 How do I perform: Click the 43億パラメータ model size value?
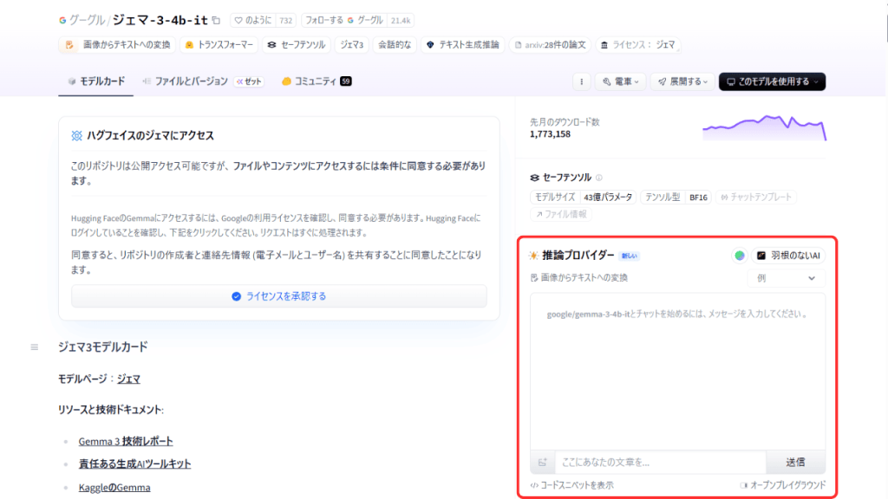608,198
